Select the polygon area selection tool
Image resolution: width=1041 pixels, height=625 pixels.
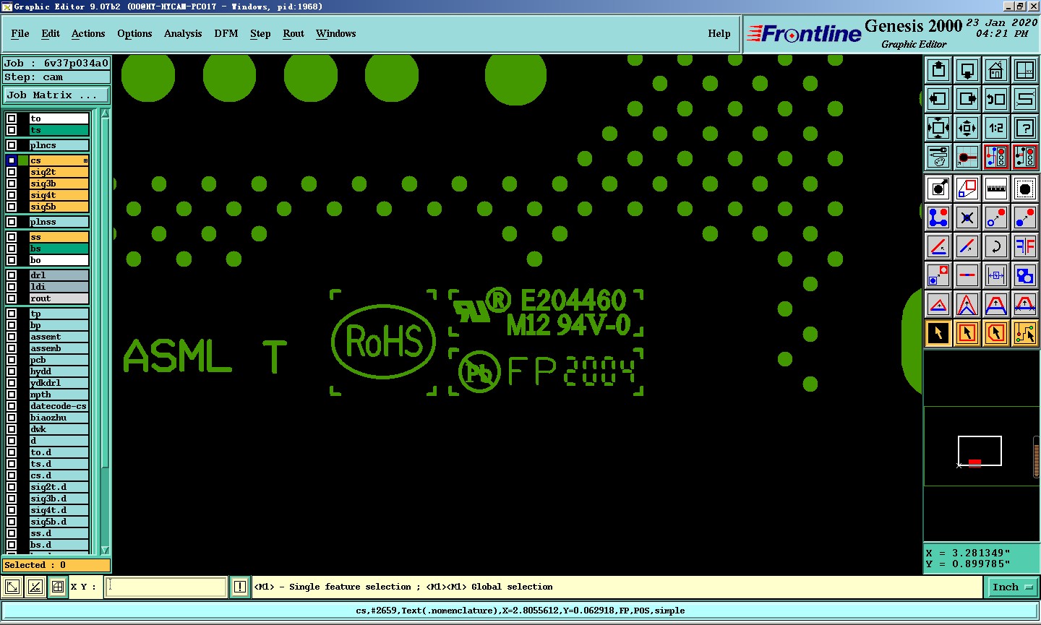pos(996,333)
